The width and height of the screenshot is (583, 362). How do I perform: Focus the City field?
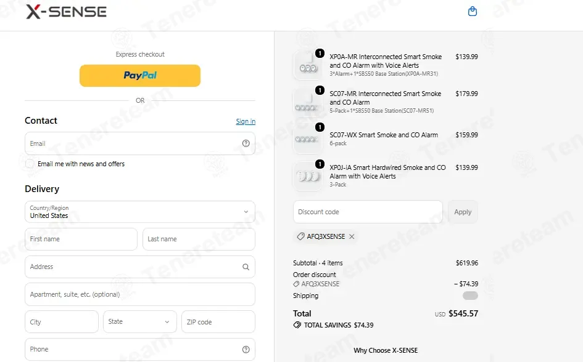point(62,322)
